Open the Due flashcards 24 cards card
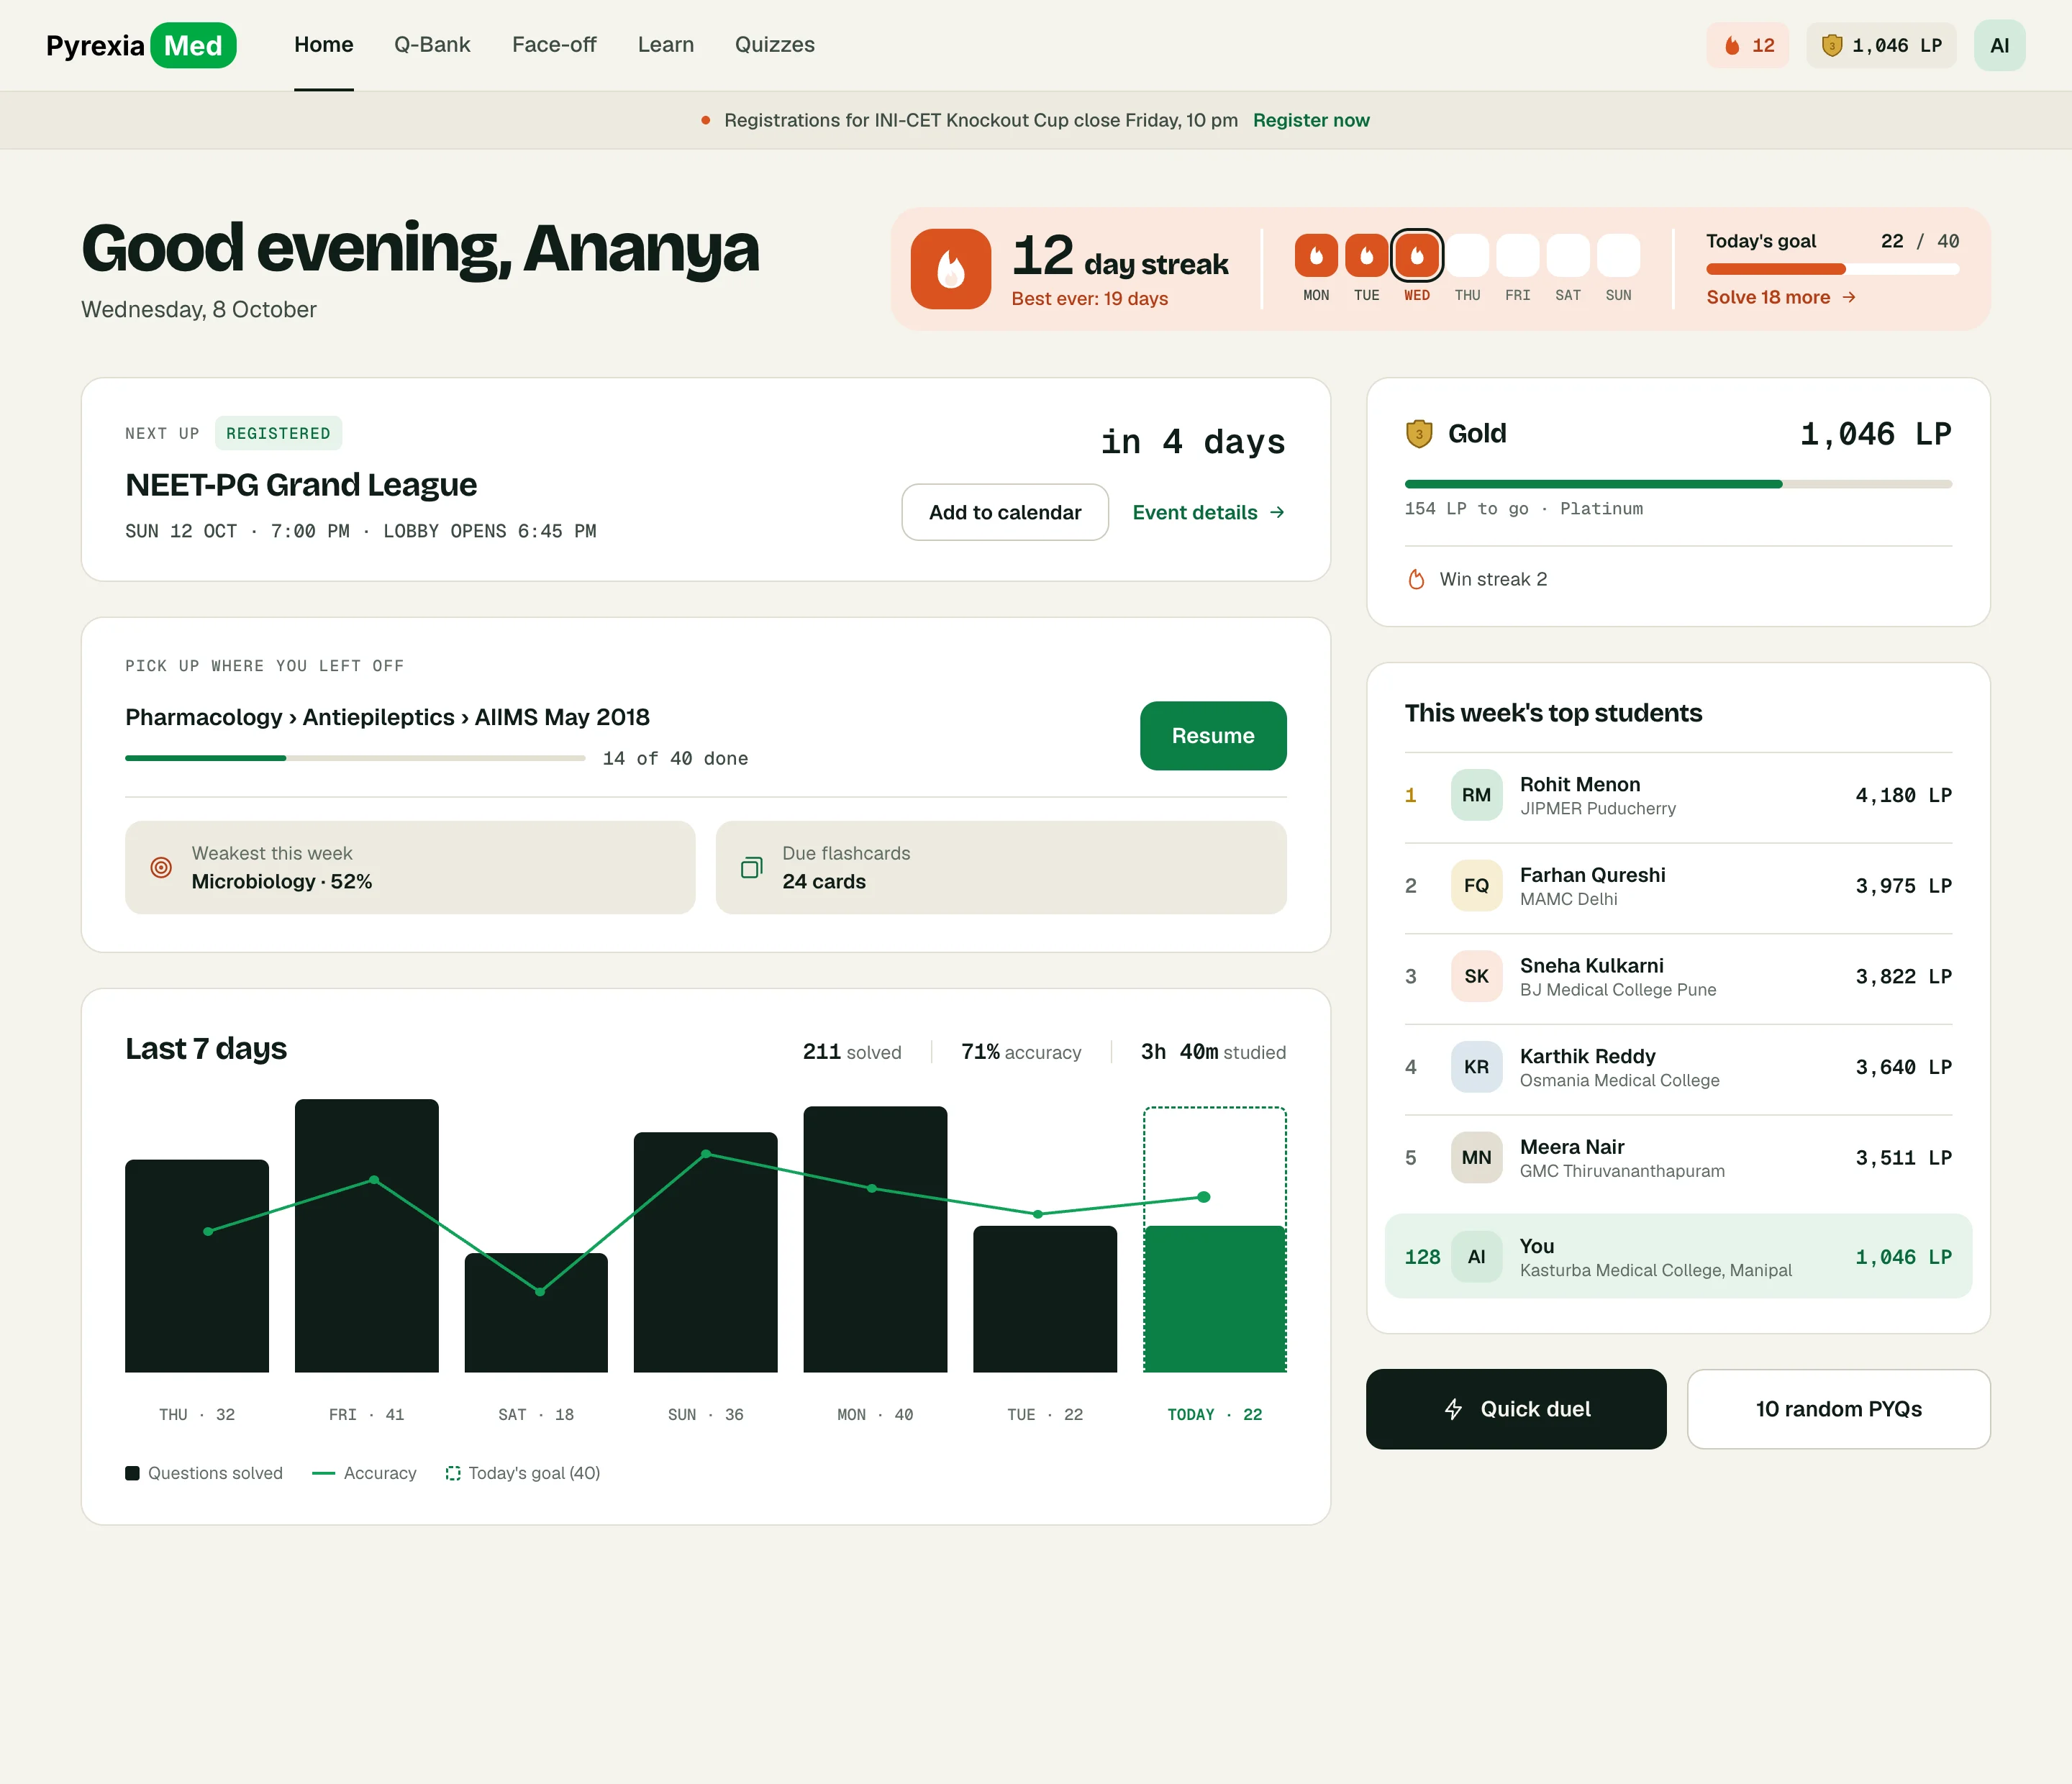 1001,867
